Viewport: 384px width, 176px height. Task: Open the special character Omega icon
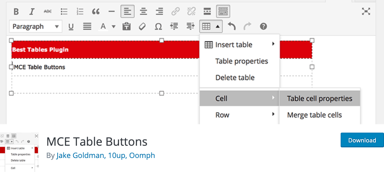(x=158, y=27)
